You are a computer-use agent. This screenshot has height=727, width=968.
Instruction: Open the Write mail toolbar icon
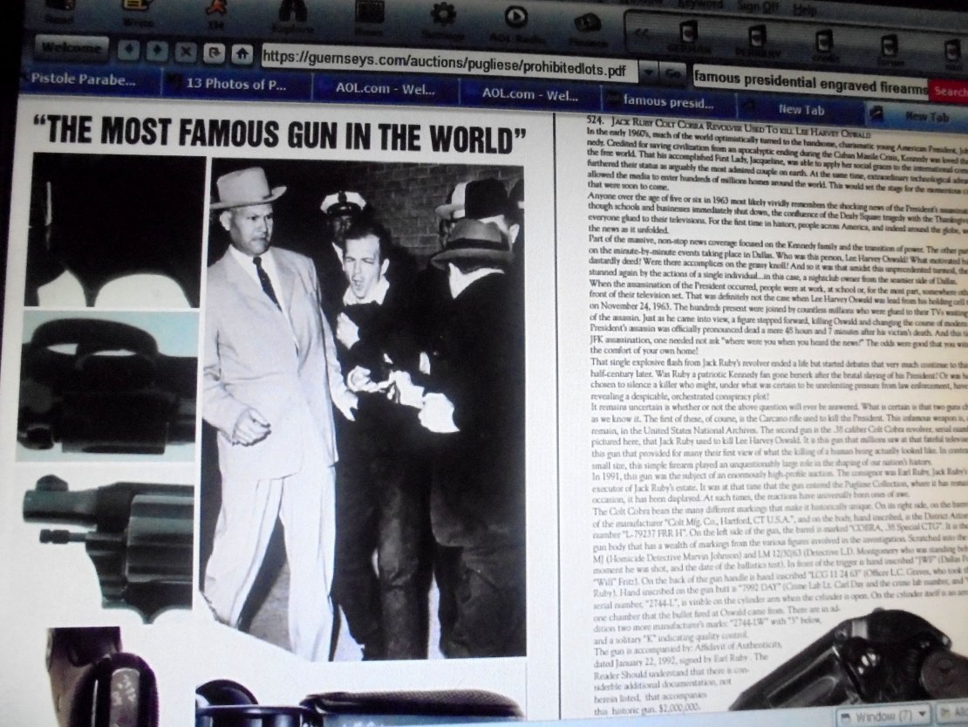pyautogui.click(x=137, y=12)
